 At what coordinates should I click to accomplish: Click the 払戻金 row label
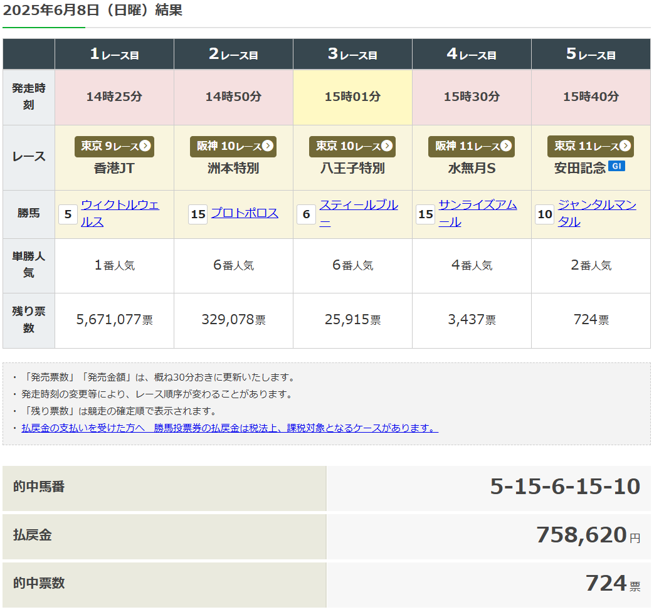pos(32,535)
